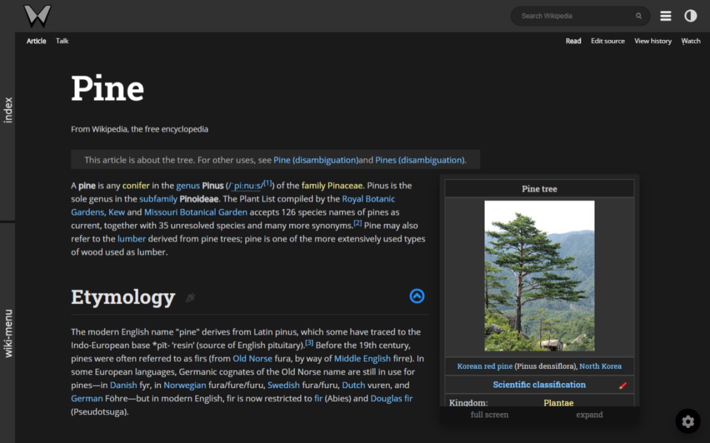Collapse the Etymology section with chevron
This screenshot has height=443, width=710.
[x=417, y=296]
